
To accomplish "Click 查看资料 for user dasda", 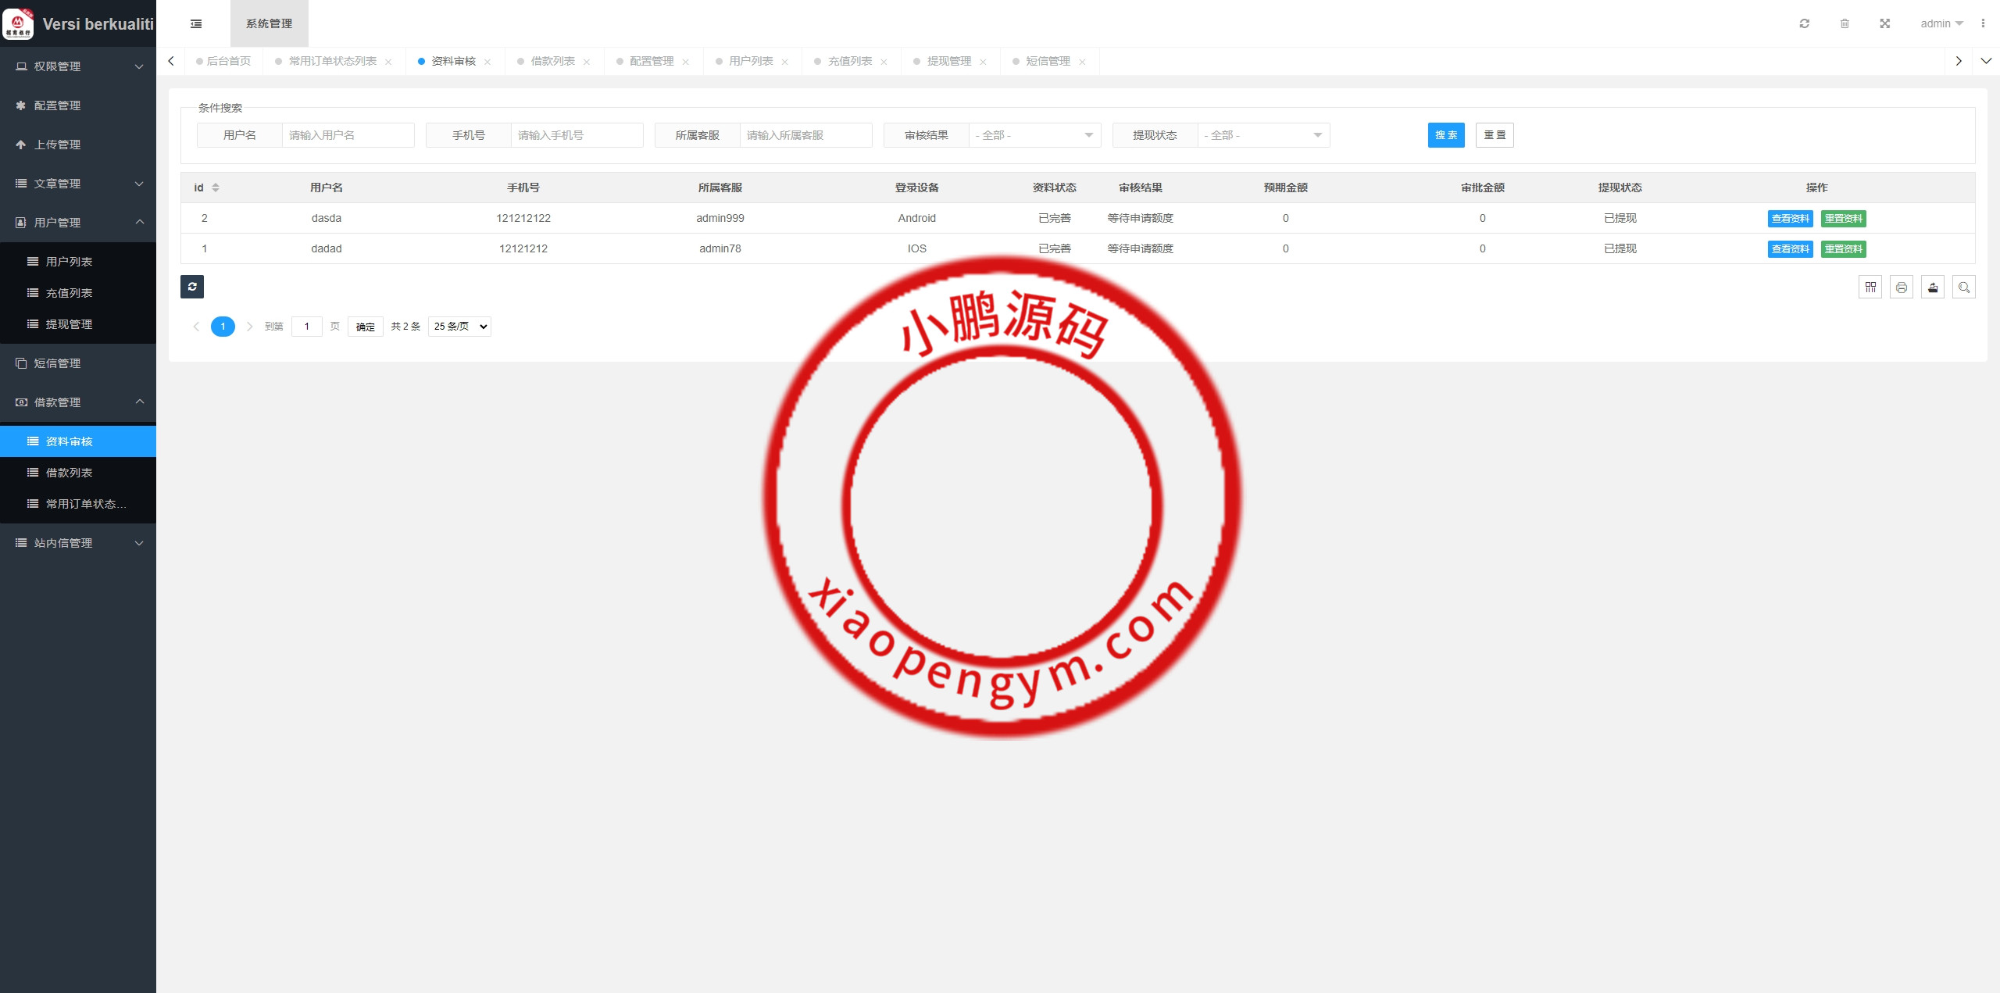I will tap(1790, 219).
